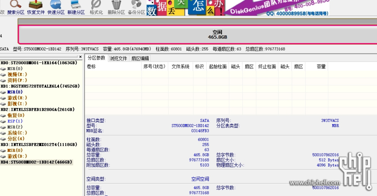Click the 标识 column header
Image resolution: width=377 pixels, height=196 pixels.
[200, 66]
